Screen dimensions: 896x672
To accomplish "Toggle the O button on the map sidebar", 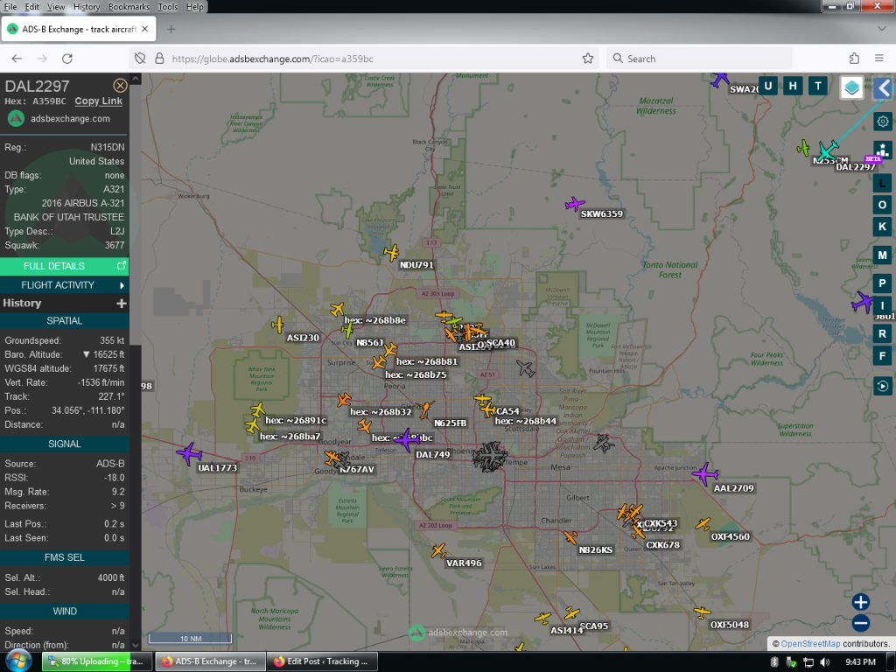I will coord(882,205).
